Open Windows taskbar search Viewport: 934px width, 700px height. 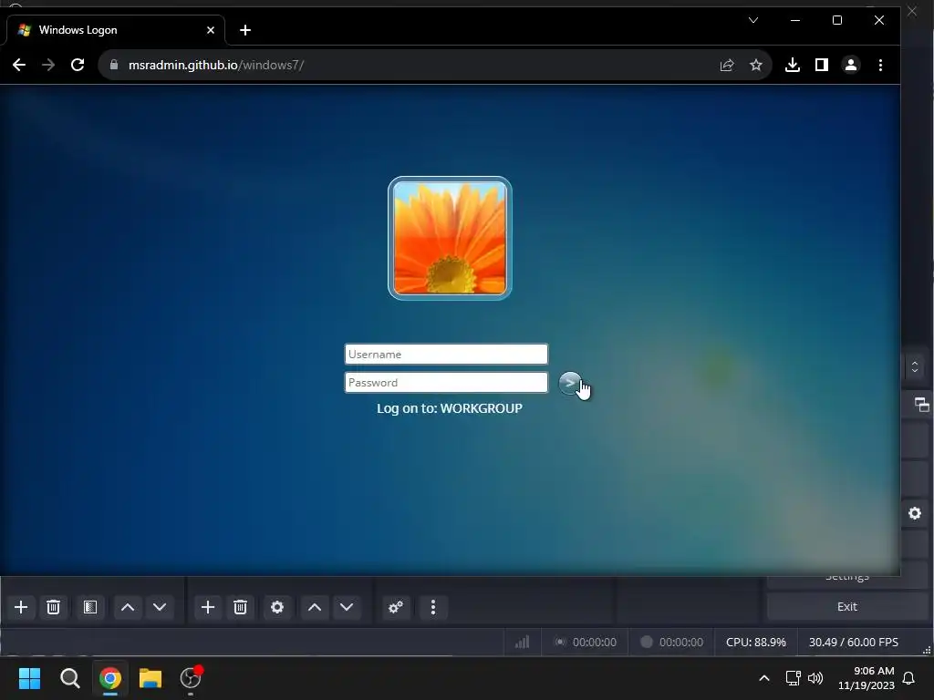69,678
